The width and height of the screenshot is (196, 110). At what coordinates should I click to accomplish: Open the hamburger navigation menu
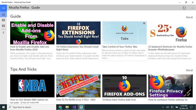coord(3,8)
